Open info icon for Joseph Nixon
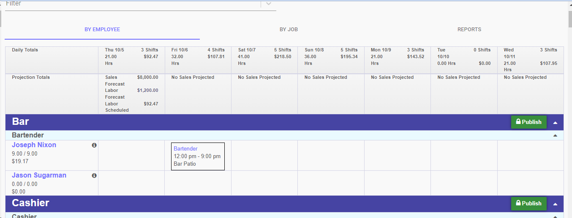This screenshot has height=218, width=572. pyautogui.click(x=94, y=145)
